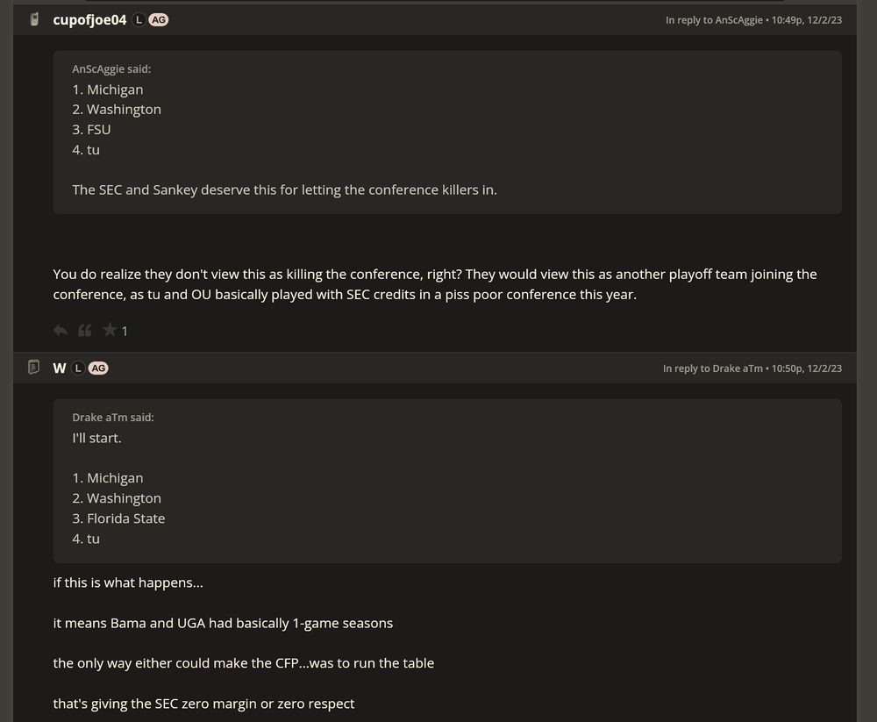The image size is (877, 722).
Task: Click the quoted Drake aTm ranking block
Action: tap(446, 491)
